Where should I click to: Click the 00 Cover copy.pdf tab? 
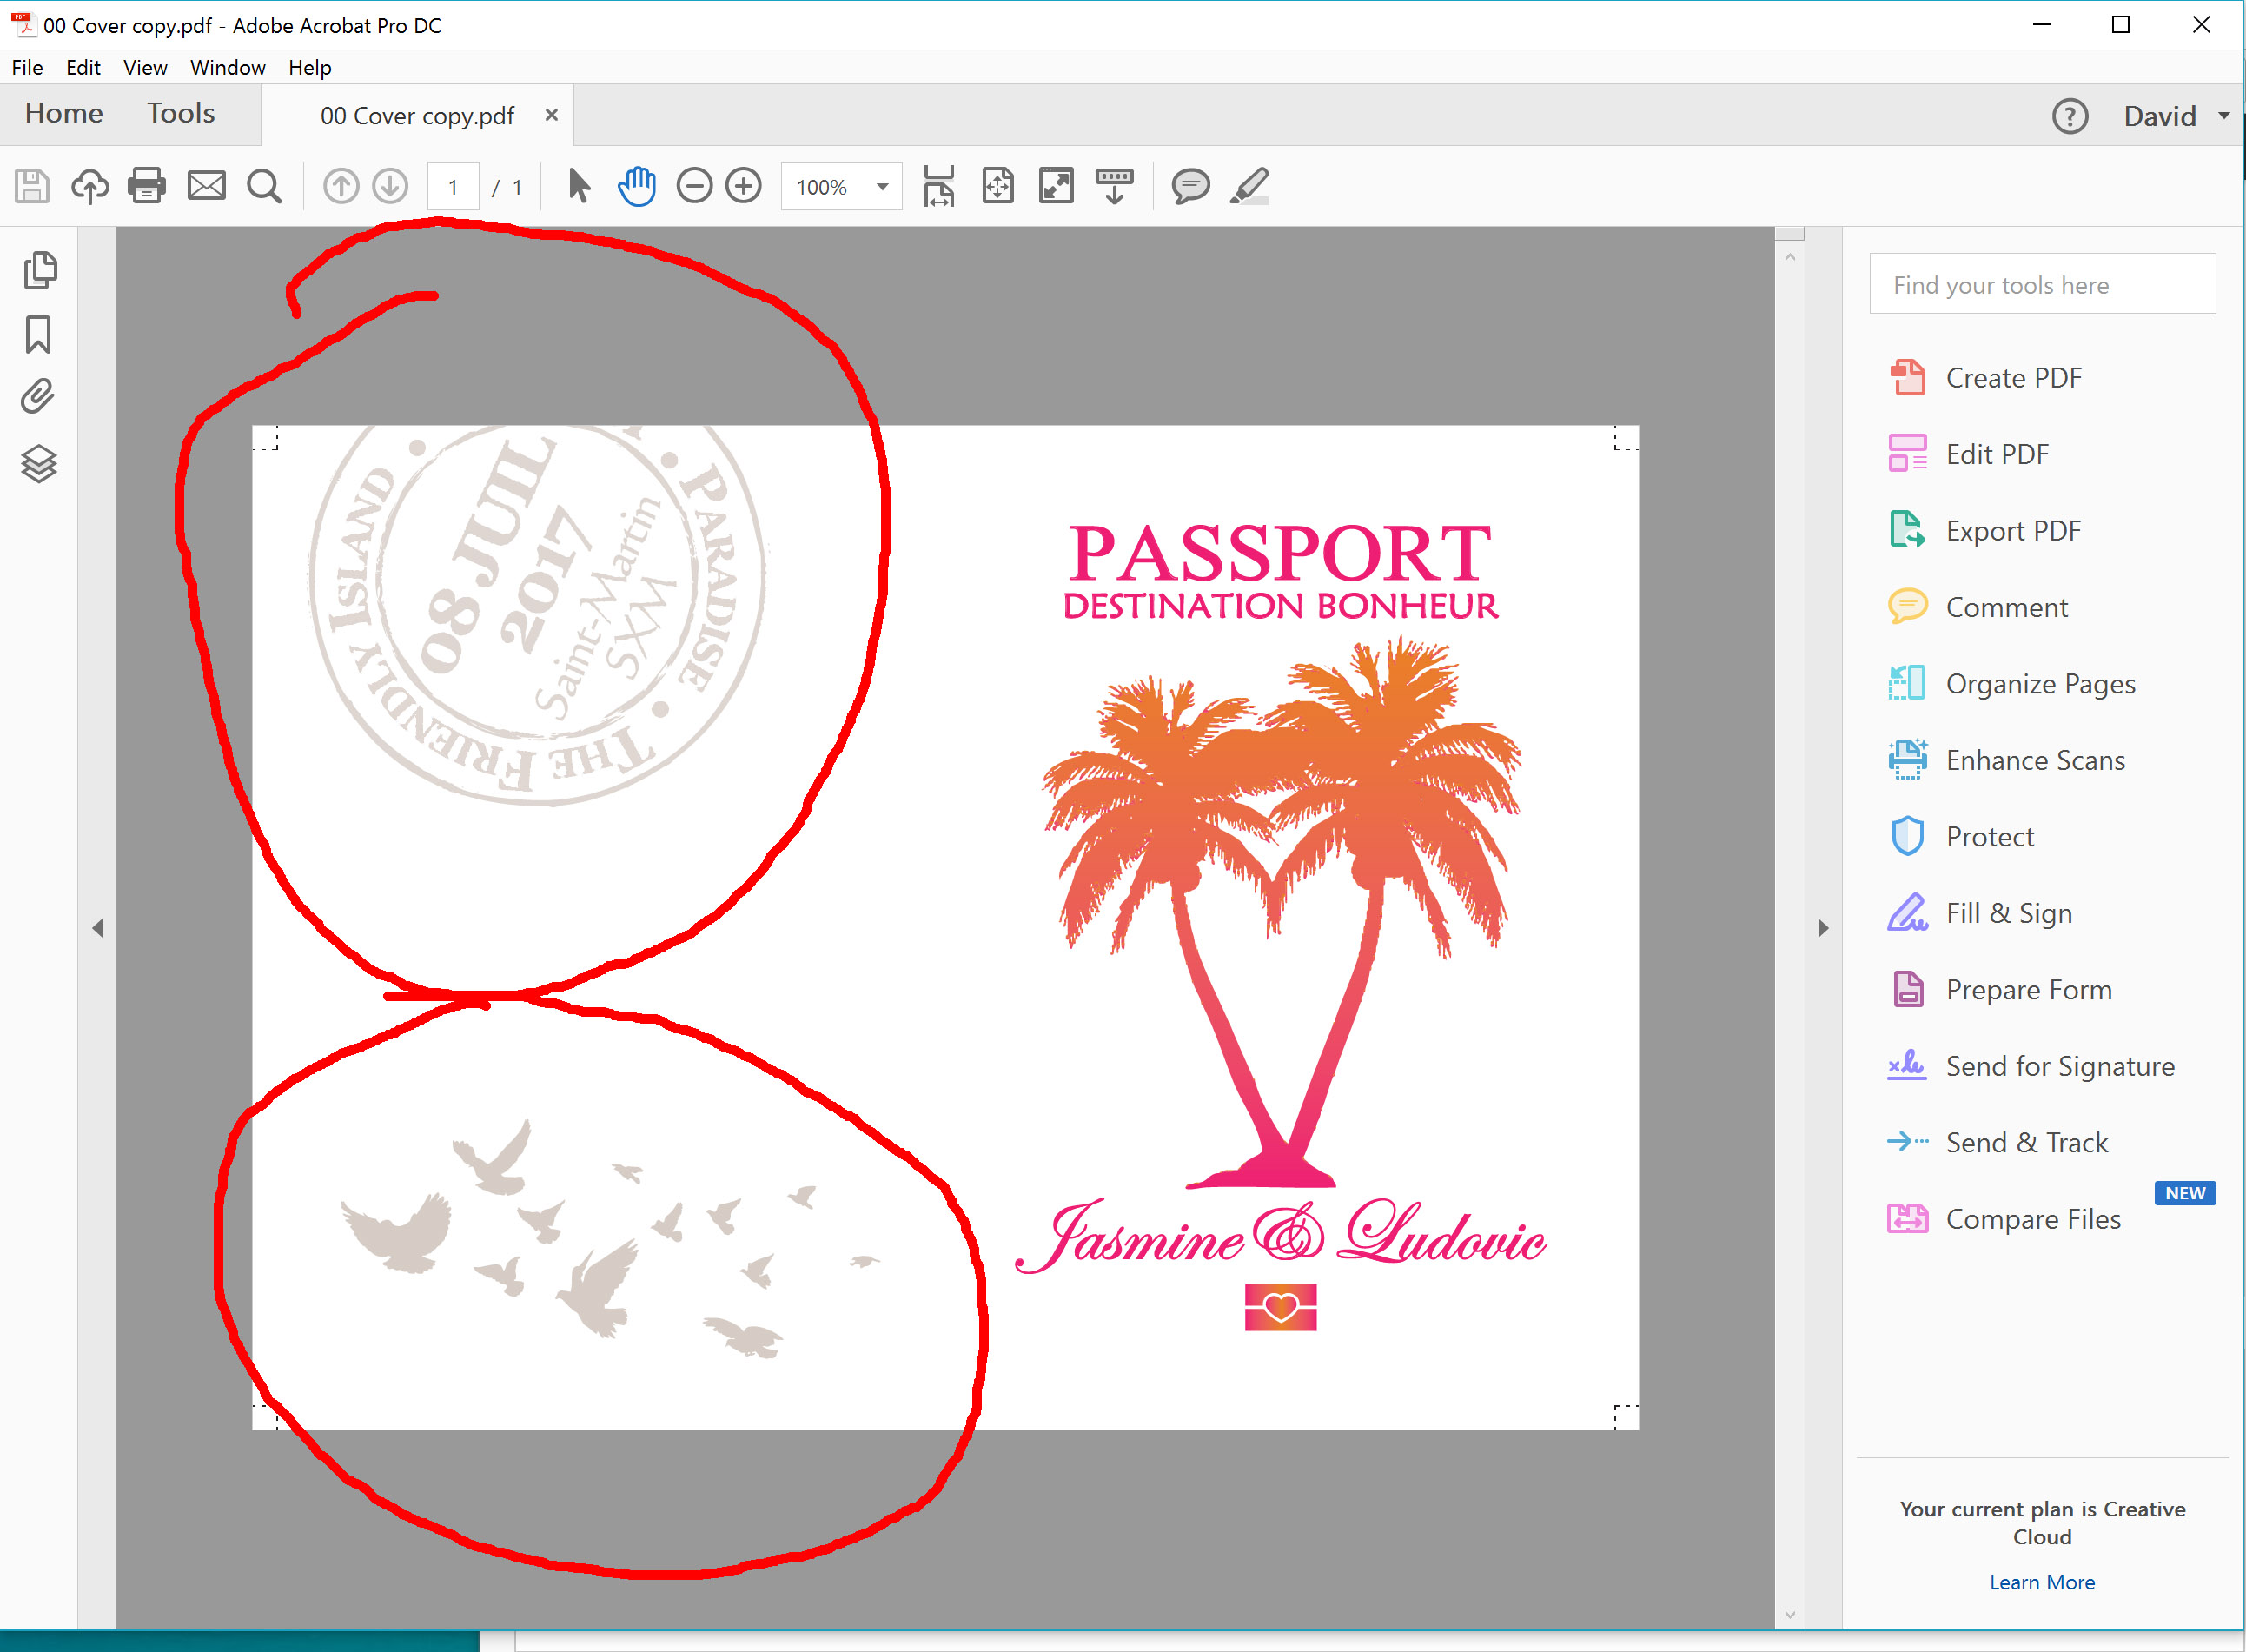coord(417,115)
